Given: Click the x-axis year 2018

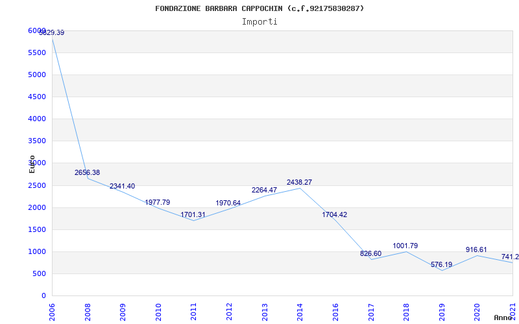Looking at the screenshot, I should click(x=406, y=312).
